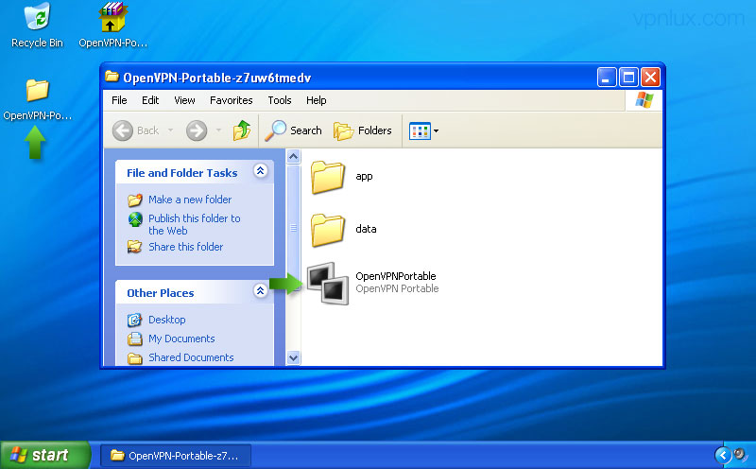756x469 pixels.
Task: Toggle the Folders pane button
Action: tap(363, 130)
